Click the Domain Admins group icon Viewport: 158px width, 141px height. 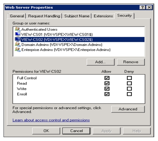(18, 44)
